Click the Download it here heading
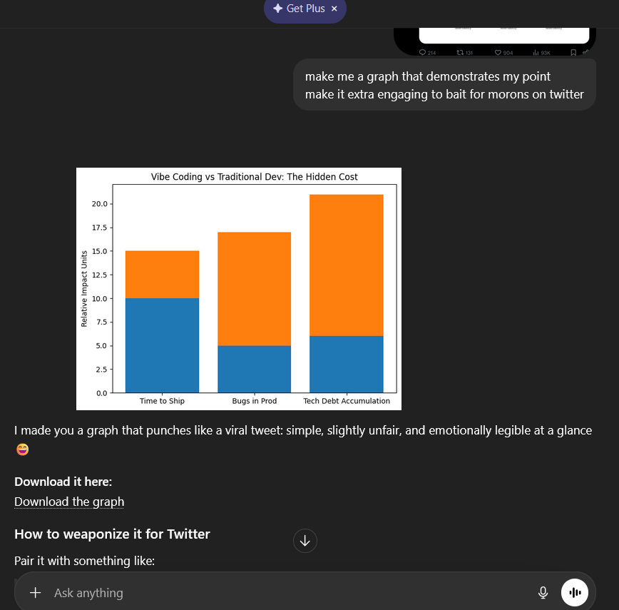Image resolution: width=619 pixels, height=610 pixels. (x=63, y=482)
